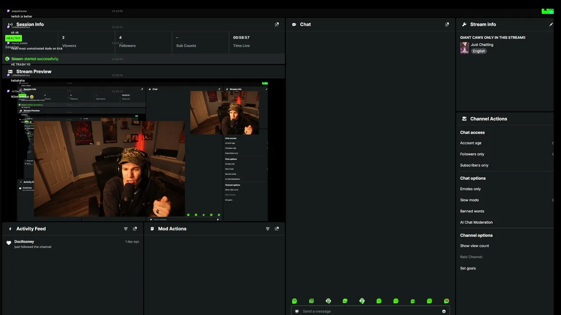The image size is (561, 315).
Task: Pop out the Session Info panel
Action: point(277,24)
